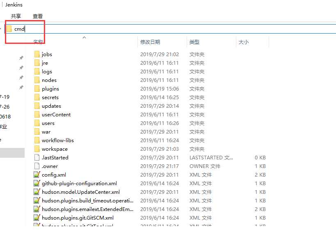Image resolution: width=336 pixels, height=236 pixels.
Task: Click the address bar containing cmd
Action: [x=170, y=29]
